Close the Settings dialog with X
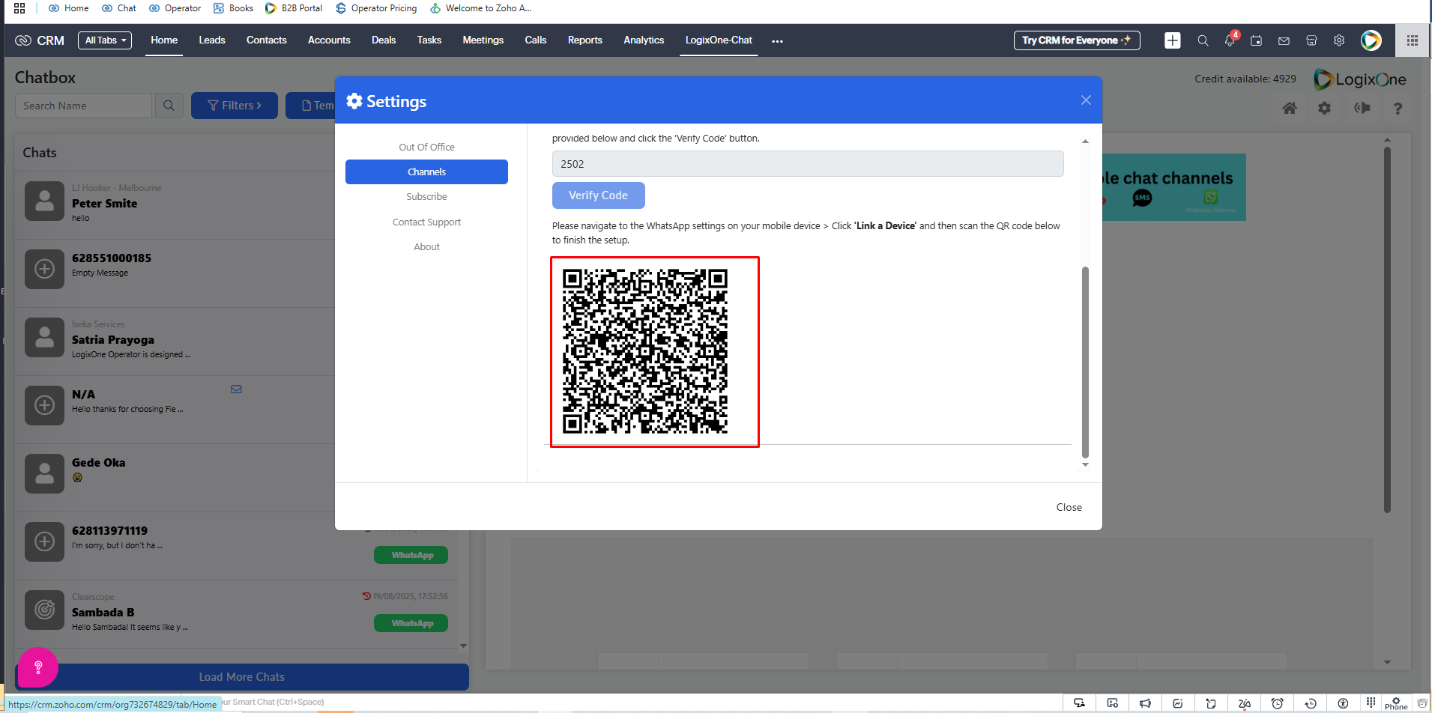 click(1086, 100)
